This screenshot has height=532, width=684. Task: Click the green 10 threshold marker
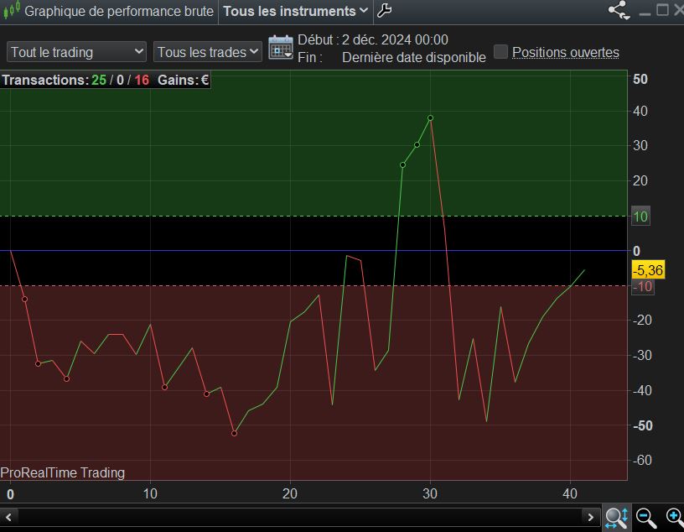point(641,217)
